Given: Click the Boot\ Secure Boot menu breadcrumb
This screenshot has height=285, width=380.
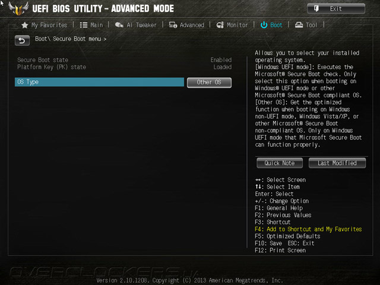Looking at the screenshot, I should click(71, 39).
